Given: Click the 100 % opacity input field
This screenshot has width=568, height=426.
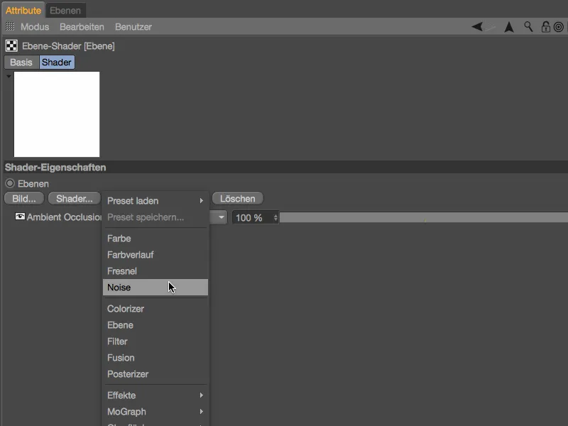Looking at the screenshot, I should 252,218.
